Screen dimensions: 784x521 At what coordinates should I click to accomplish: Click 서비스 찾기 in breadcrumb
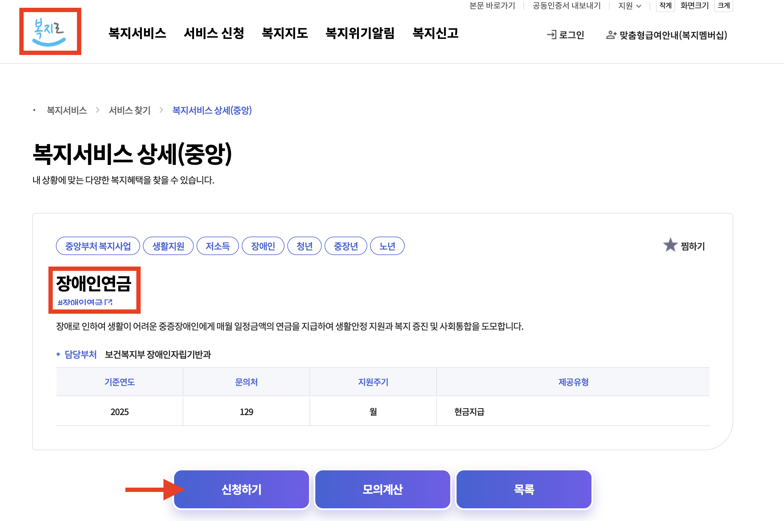130,110
